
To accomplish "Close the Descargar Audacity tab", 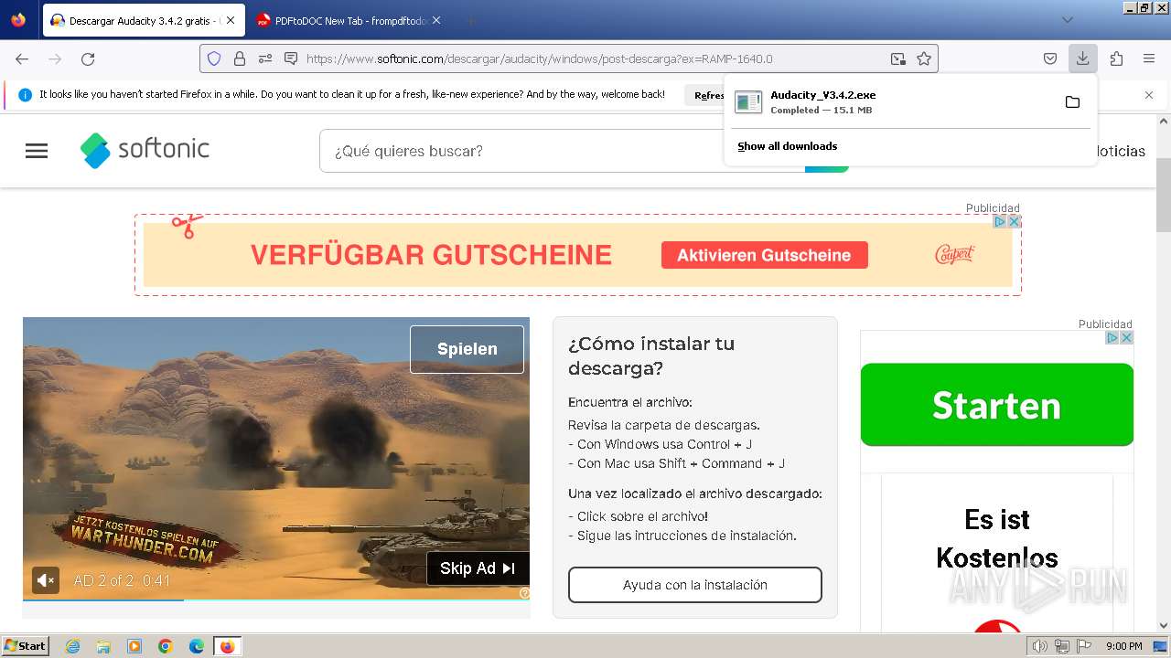I will click(231, 20).
